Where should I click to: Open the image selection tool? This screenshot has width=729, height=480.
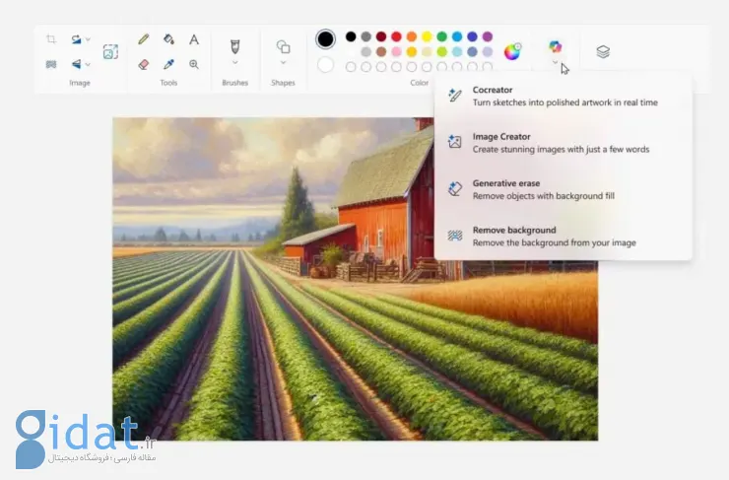click(x=110, y=51)
